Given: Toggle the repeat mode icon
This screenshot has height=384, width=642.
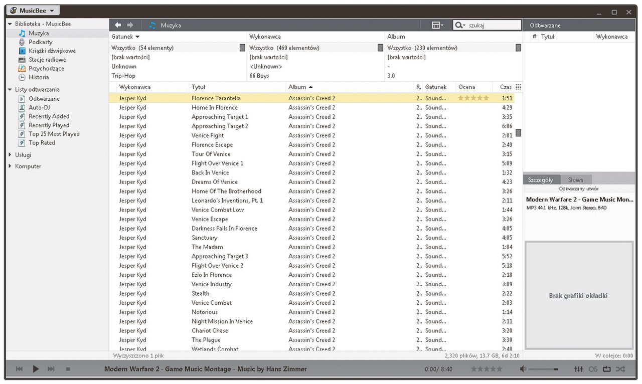Looking at the screenshot, I should tap(607, 369).
